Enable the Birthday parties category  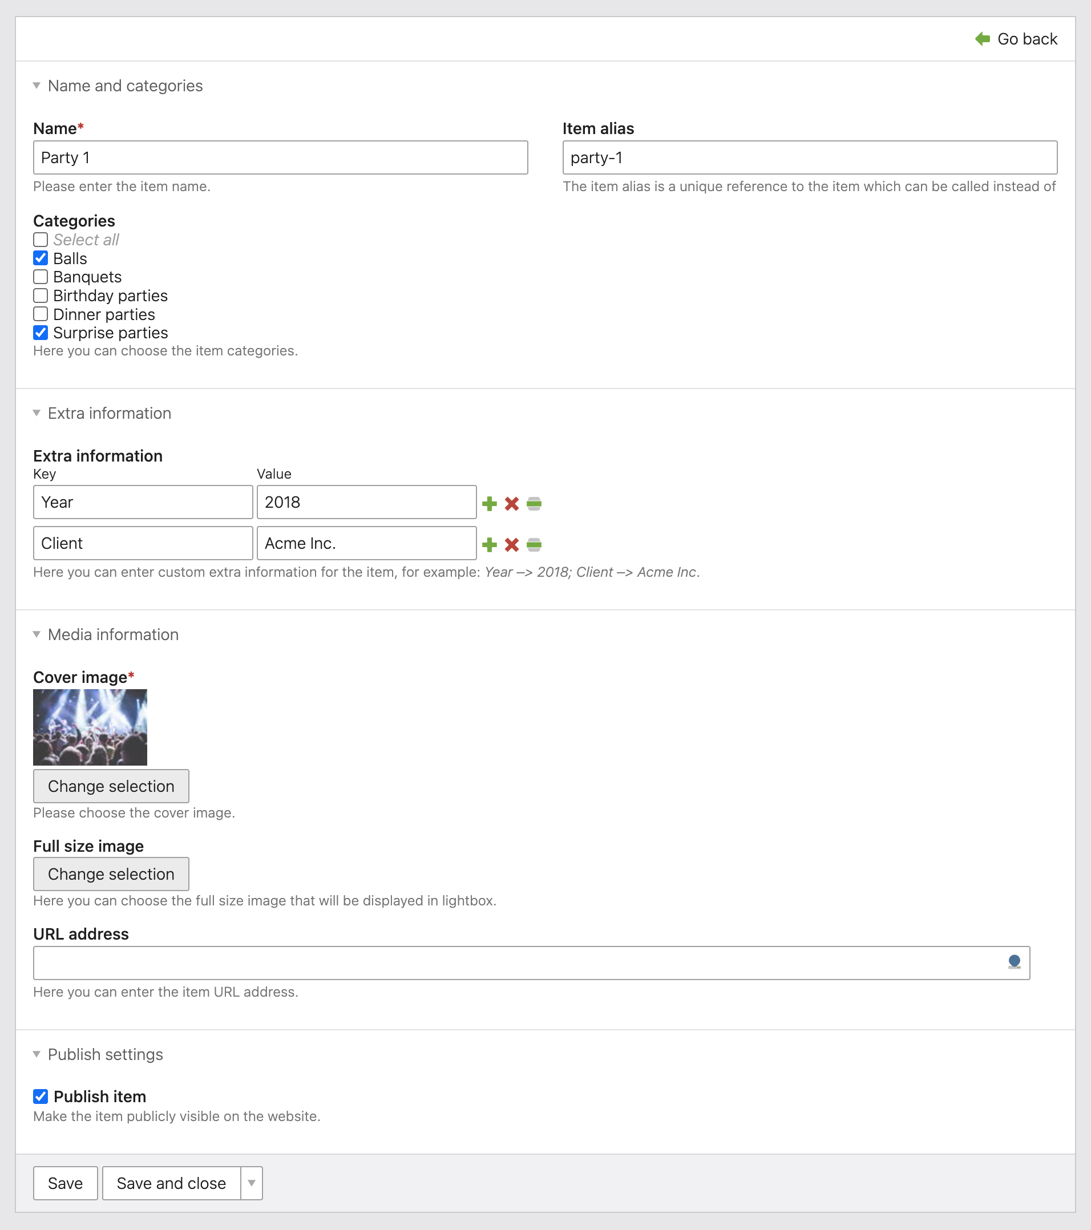point(41,296)
